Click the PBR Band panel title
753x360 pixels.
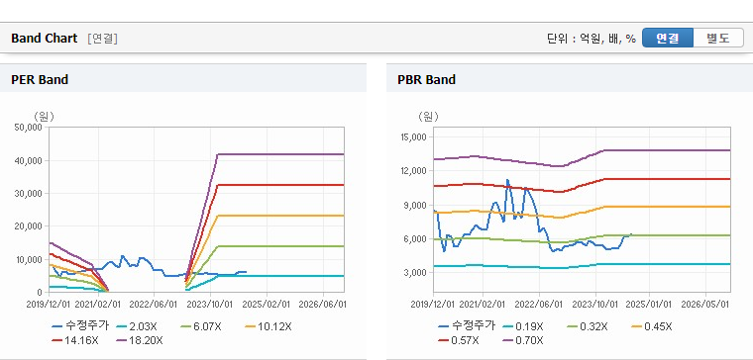coord(426,79)
